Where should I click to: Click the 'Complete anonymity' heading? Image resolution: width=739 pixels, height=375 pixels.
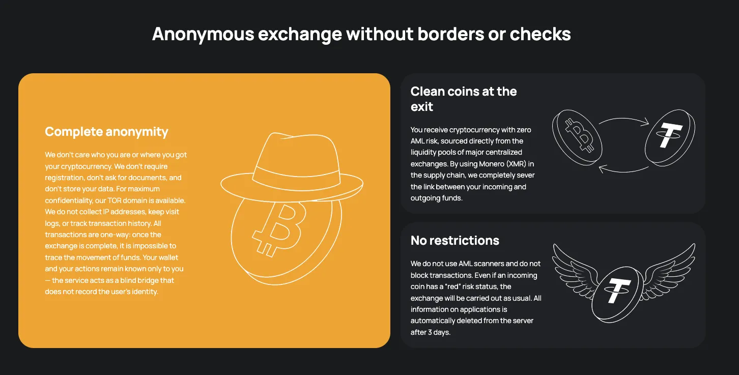[x=106, y=132]
